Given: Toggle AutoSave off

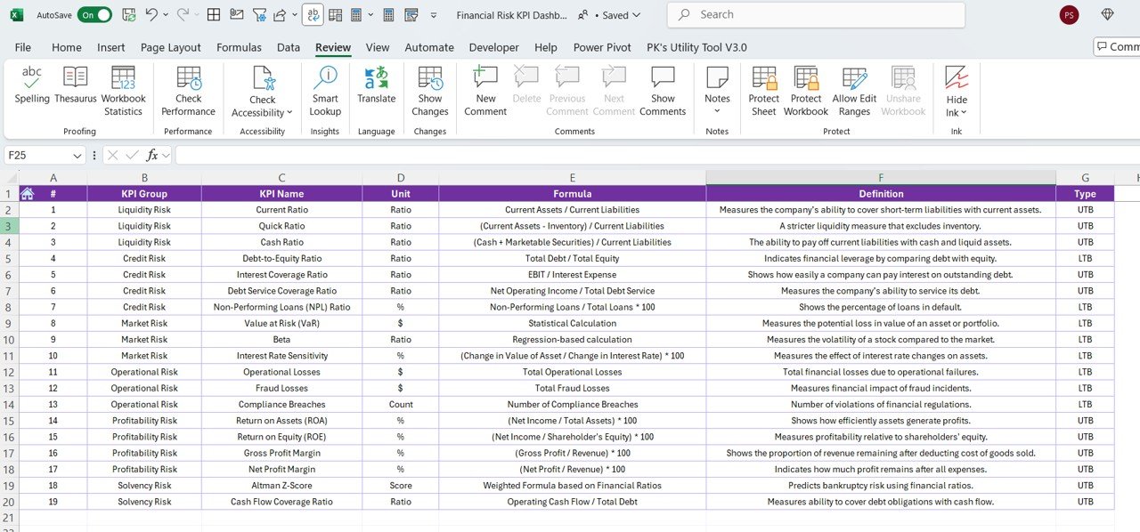Looking at the screenshot, I should click(x=94, y=15).
